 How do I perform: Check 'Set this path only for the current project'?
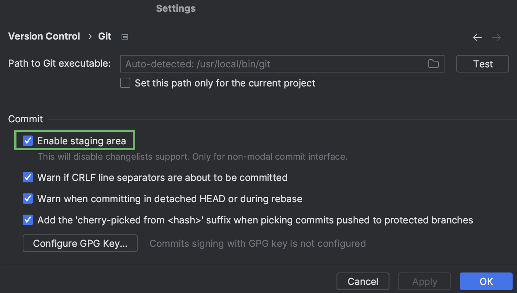[125, 83]
